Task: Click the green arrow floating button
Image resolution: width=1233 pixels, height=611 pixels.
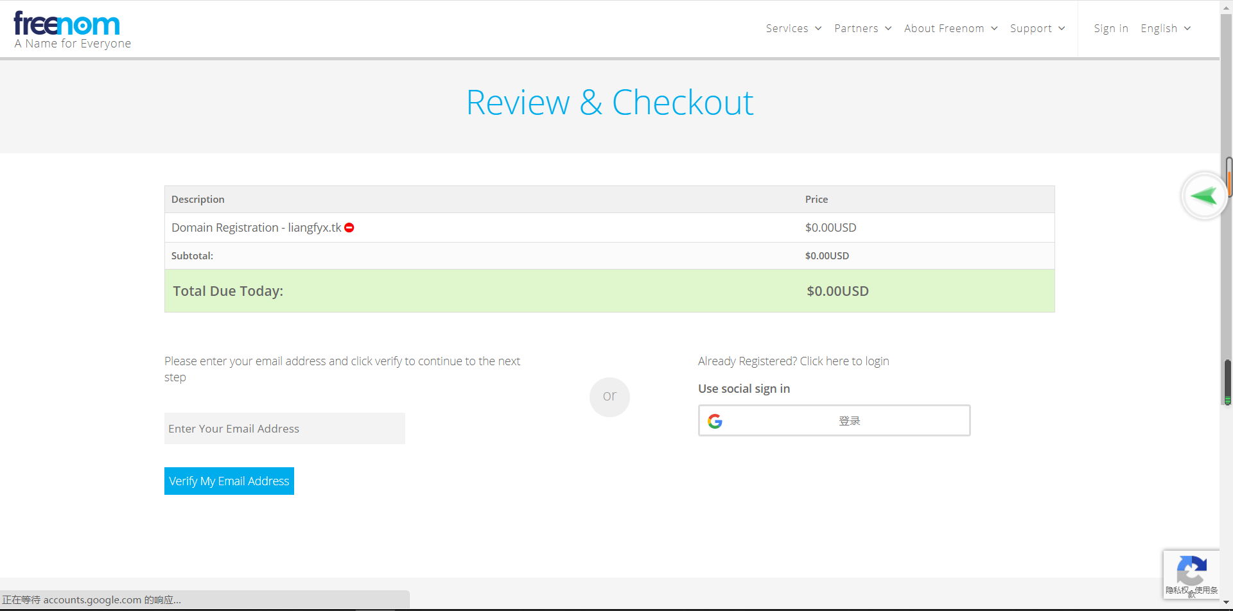Action: click(1203, 196)
